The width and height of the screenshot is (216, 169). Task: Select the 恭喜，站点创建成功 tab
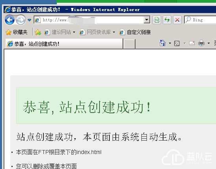coord(64,44)
